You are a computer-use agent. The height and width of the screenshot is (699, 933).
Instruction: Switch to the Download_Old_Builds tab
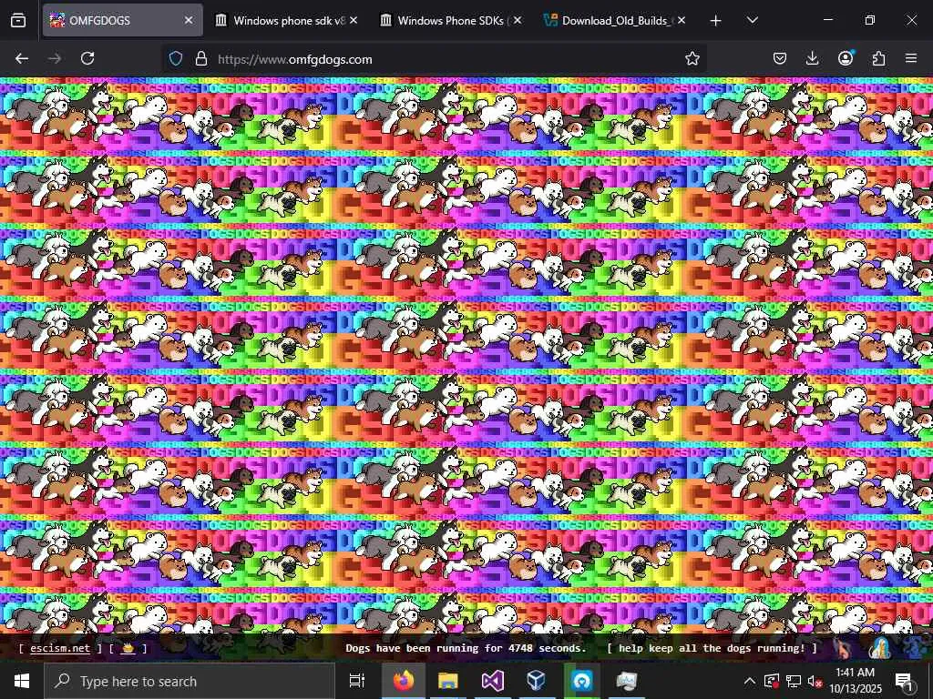point(615,20)
